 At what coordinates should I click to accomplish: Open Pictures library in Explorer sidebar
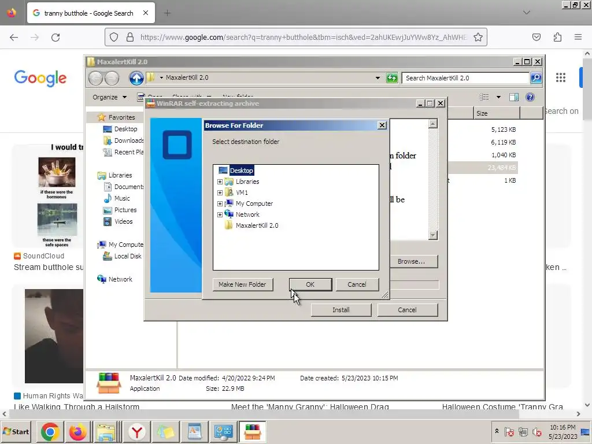tap(125, 210)
